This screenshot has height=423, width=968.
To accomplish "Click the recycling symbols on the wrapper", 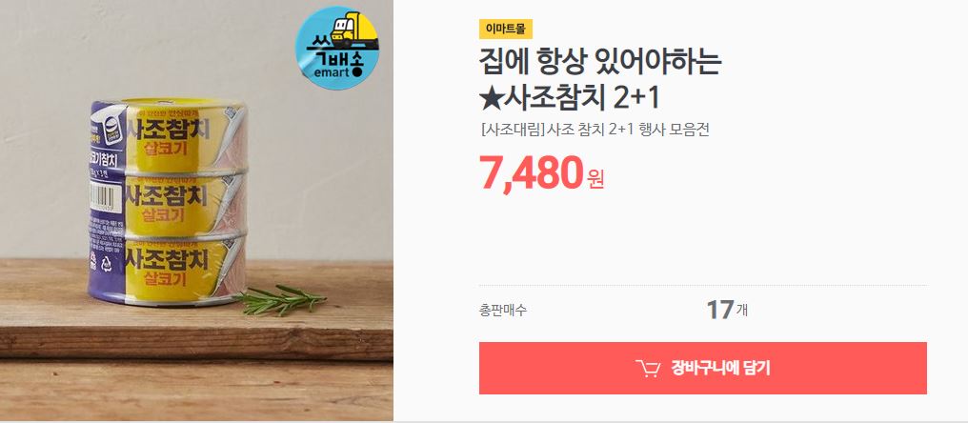I will tap(100, 261).
